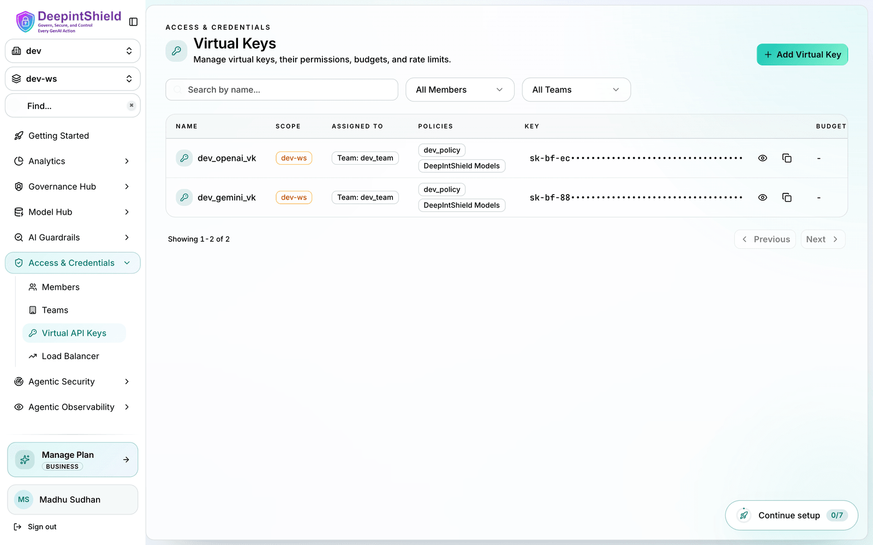Image resolution: width=873 pixels, height=545 pixels.
Task: Open the All Teams filter dropdown
Action: pyautogui.click(x=576, y=89)
